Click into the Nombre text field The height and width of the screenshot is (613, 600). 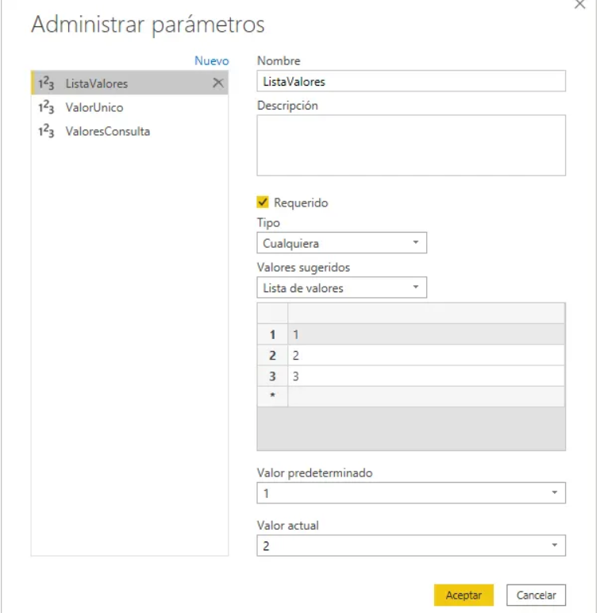point(410,82)
